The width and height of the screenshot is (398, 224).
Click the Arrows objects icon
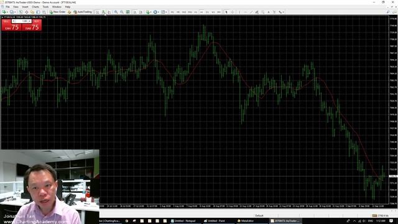click(x=280, y=12)
